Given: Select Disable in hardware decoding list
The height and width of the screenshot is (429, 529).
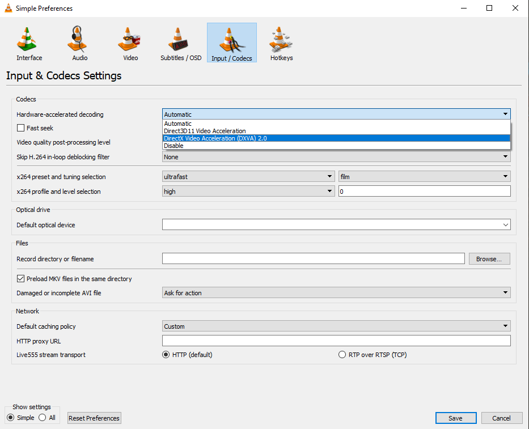Looking at the screenshot, I should click(x=336, y=146).
